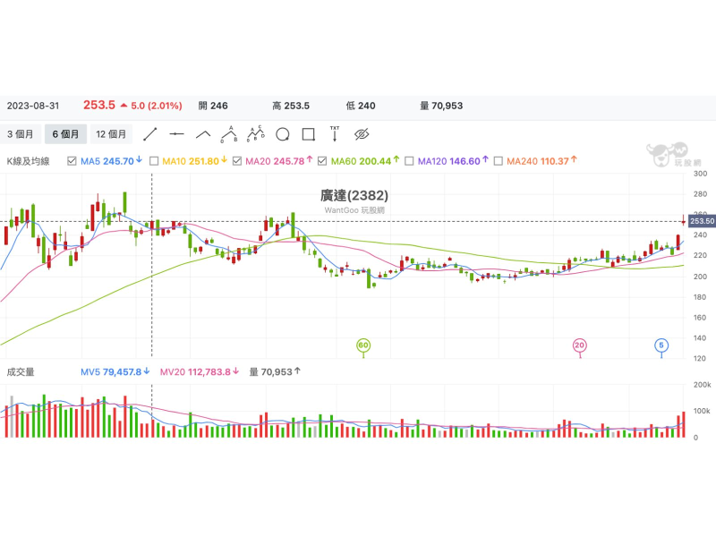Uncheck the MA60 moving average checkbox

click(x=322, y=161)
